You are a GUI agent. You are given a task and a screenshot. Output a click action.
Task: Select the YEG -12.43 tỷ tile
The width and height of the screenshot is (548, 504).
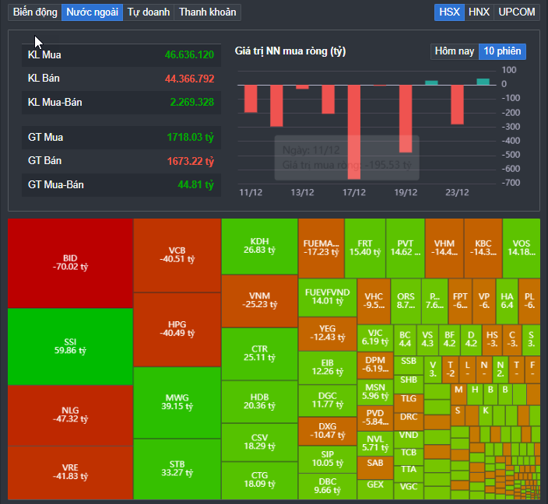coord(328,334)
